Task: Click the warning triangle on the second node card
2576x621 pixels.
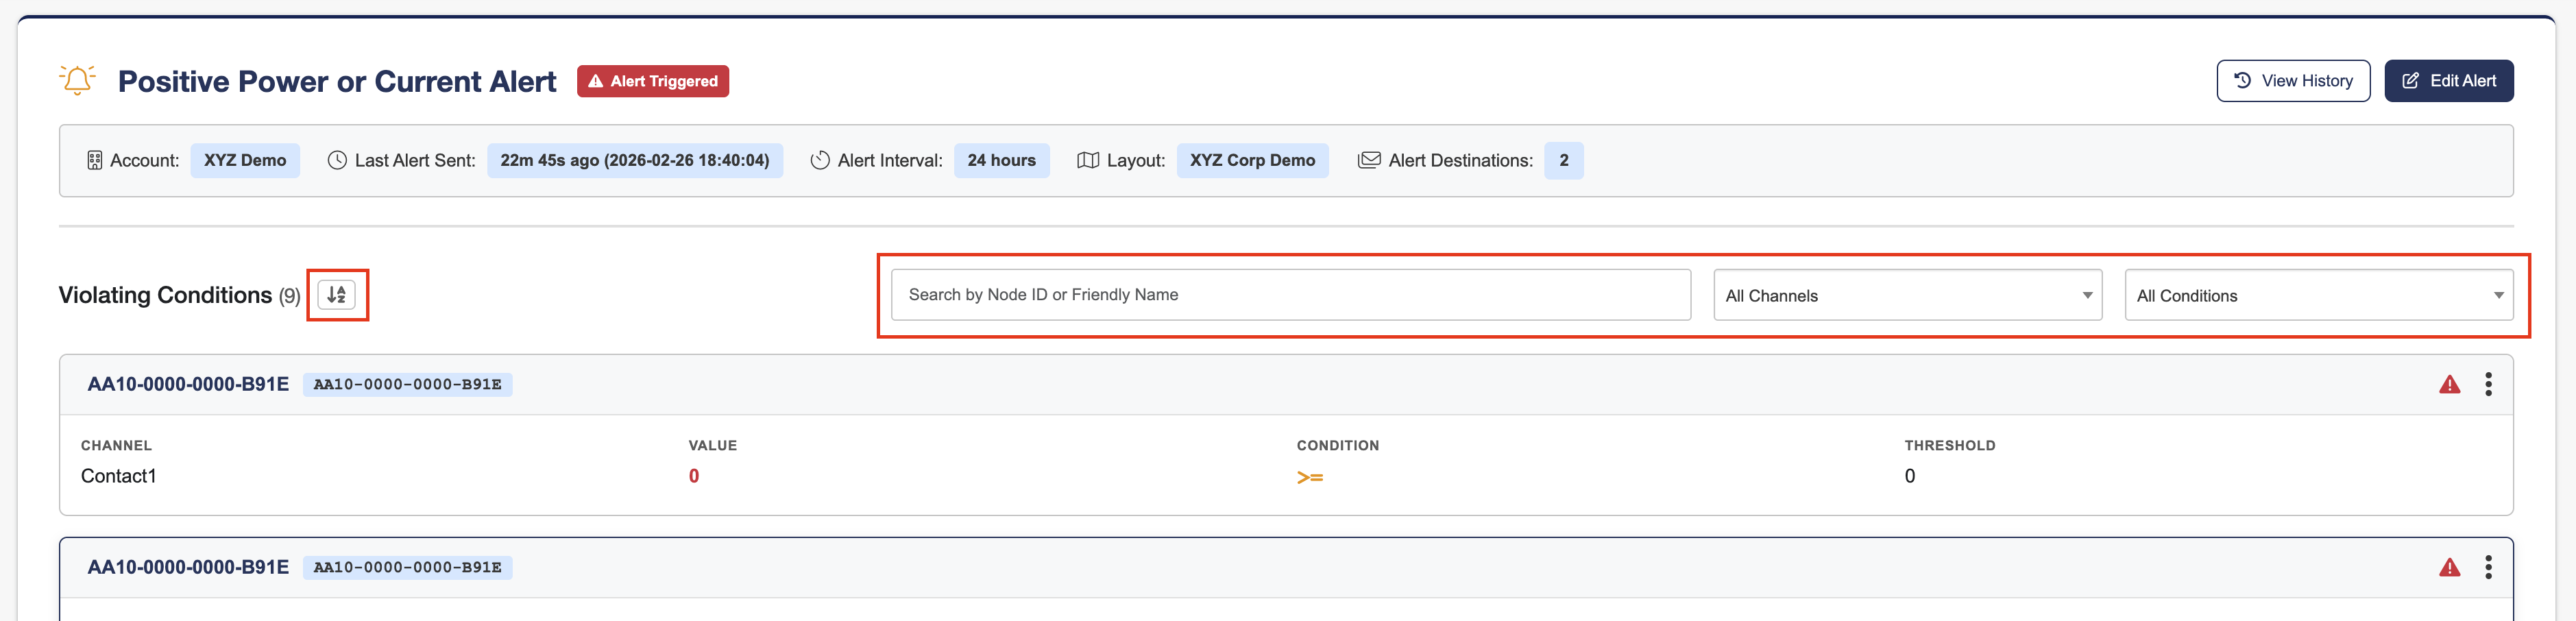Action: [2450, 566]
